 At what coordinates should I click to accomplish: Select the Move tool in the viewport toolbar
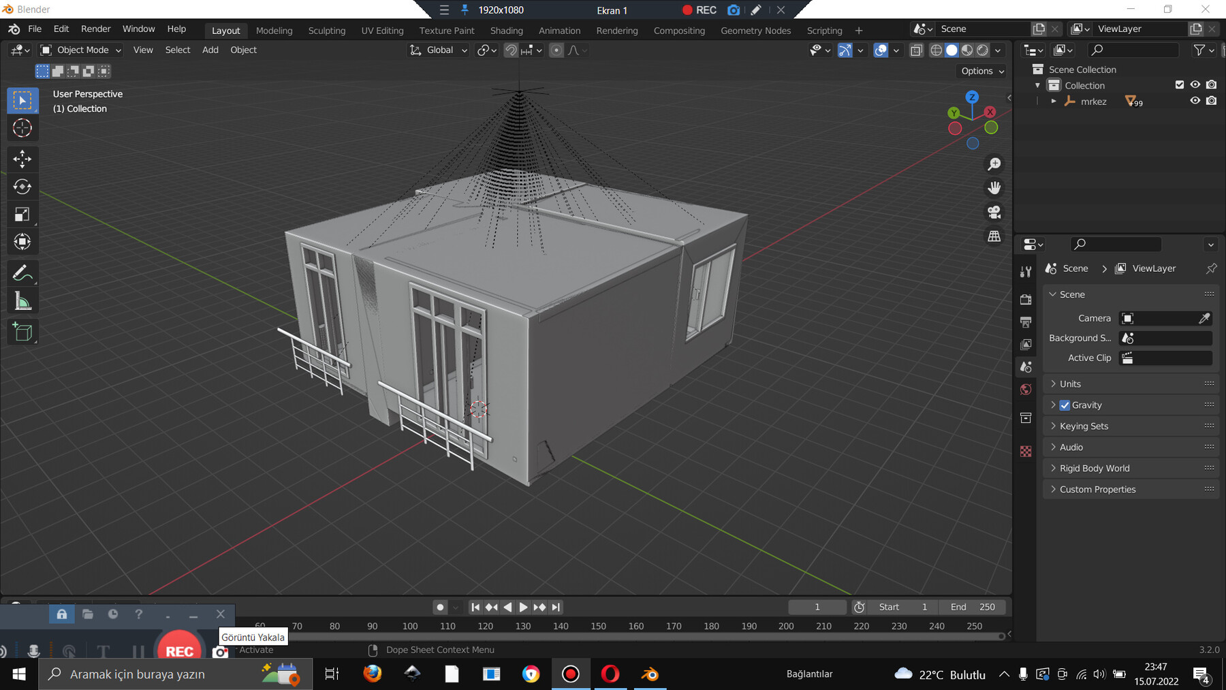point(22,159)
